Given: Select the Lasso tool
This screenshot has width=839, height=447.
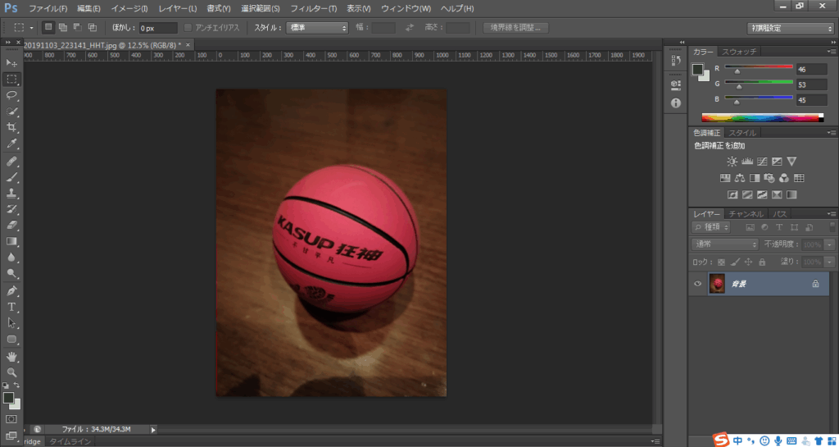Looking at the screenshot, I should [11, 95].
